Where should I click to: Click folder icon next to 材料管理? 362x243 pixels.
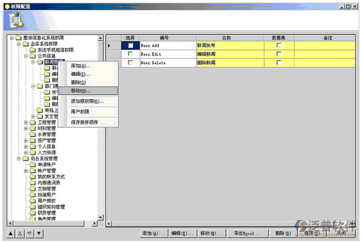[33, 129]
